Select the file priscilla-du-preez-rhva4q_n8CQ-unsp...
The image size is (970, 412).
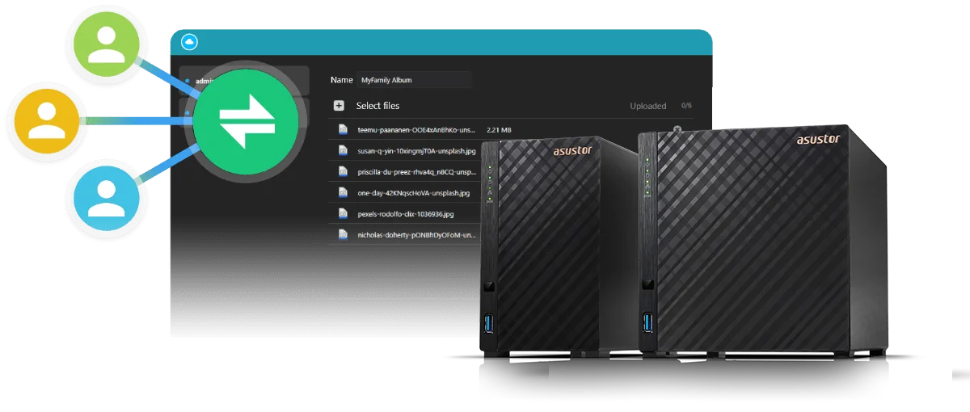416,171
